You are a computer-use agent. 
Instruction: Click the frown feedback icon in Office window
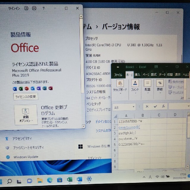point(34,8)
